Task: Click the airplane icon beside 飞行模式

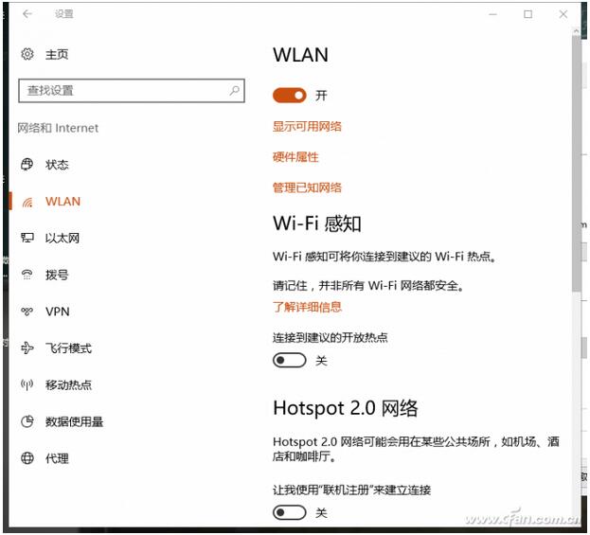Action: [x=27, y=348]
